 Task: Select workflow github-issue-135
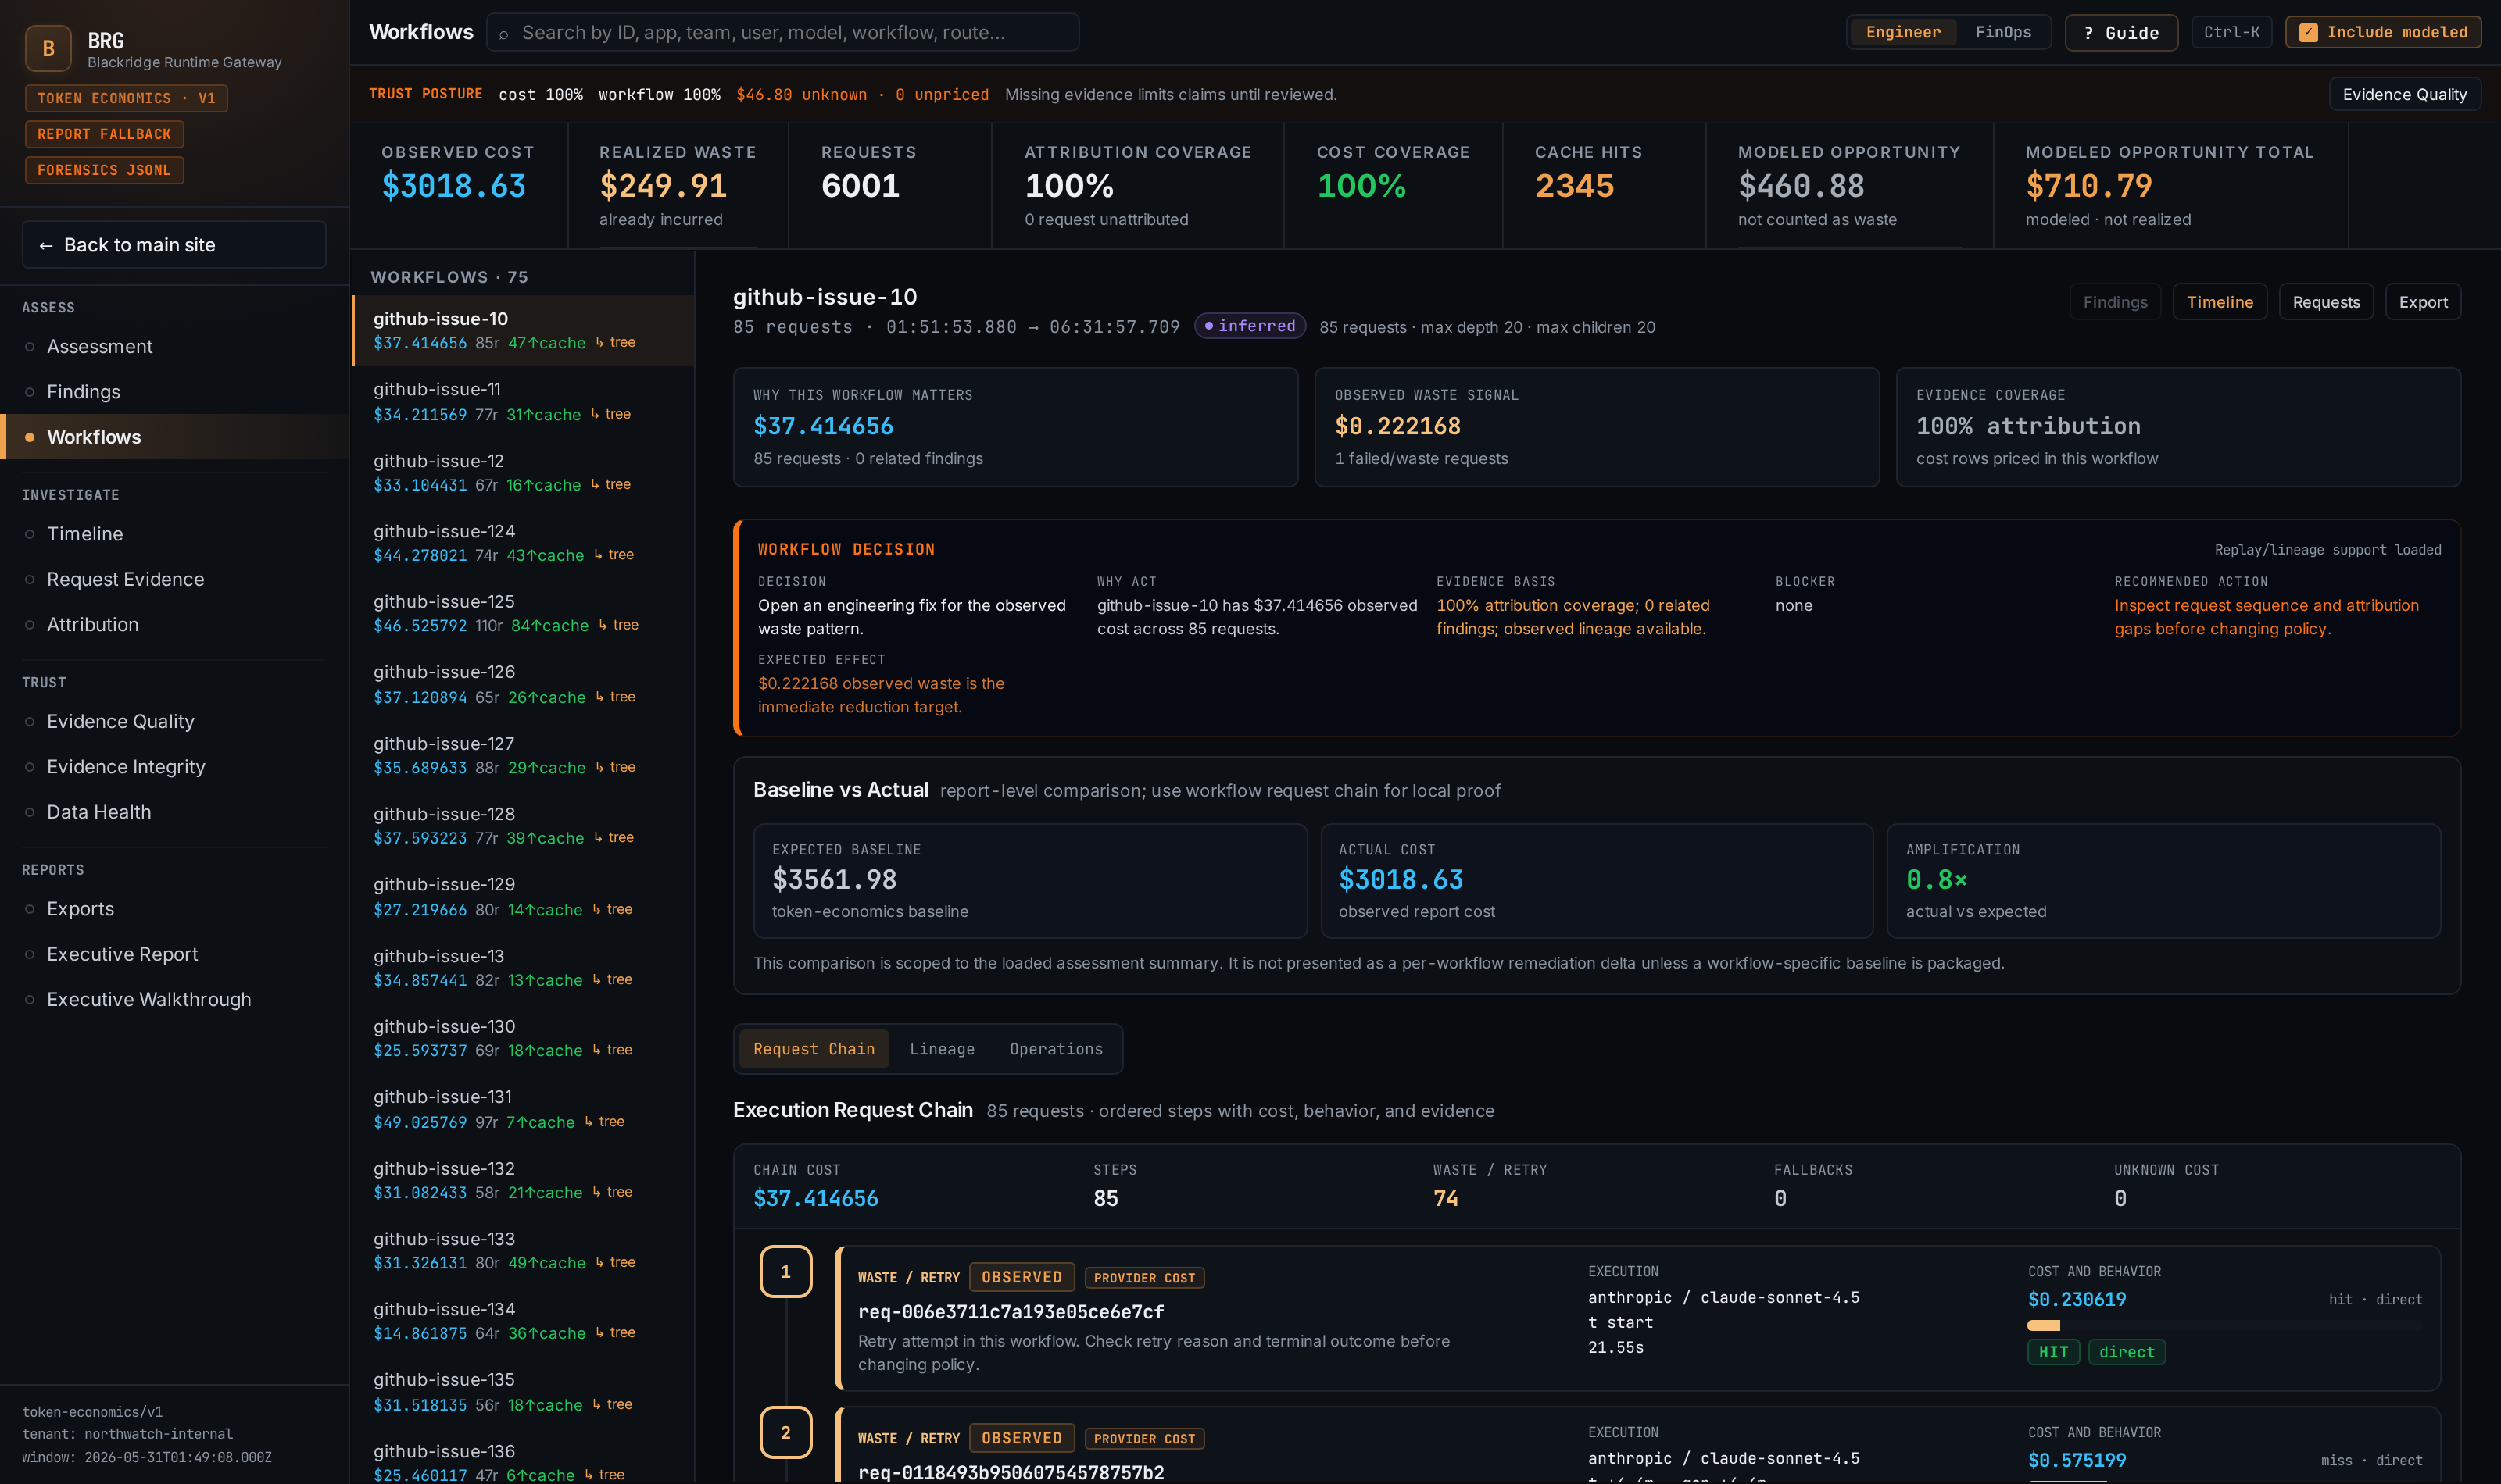pyautogui.click(x=522, y=1392)
